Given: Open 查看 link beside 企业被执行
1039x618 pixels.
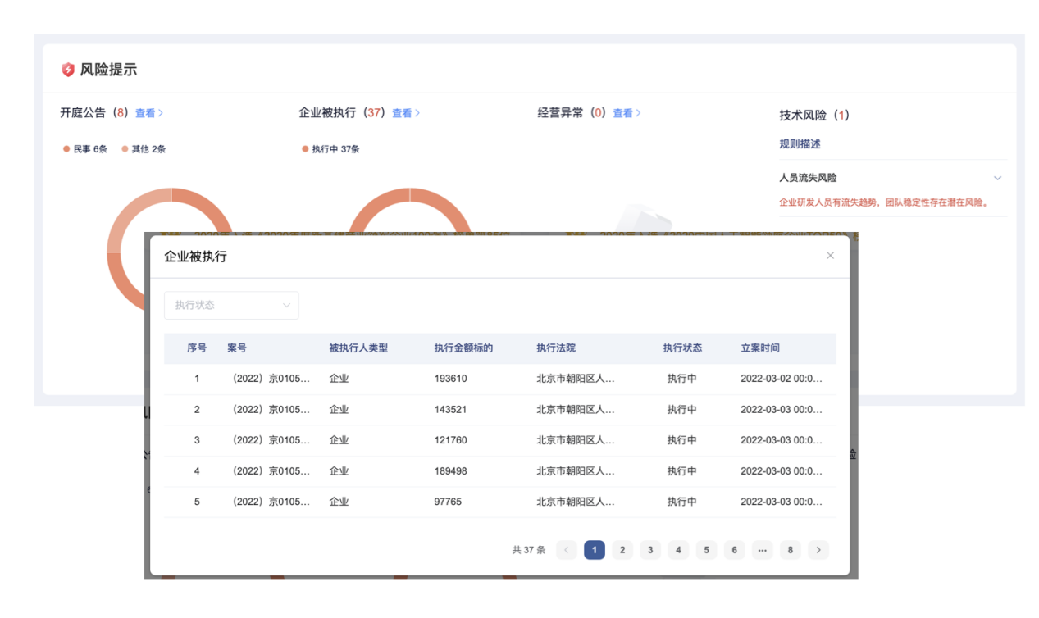Looking at the screenshot, I should coord(405,113).
